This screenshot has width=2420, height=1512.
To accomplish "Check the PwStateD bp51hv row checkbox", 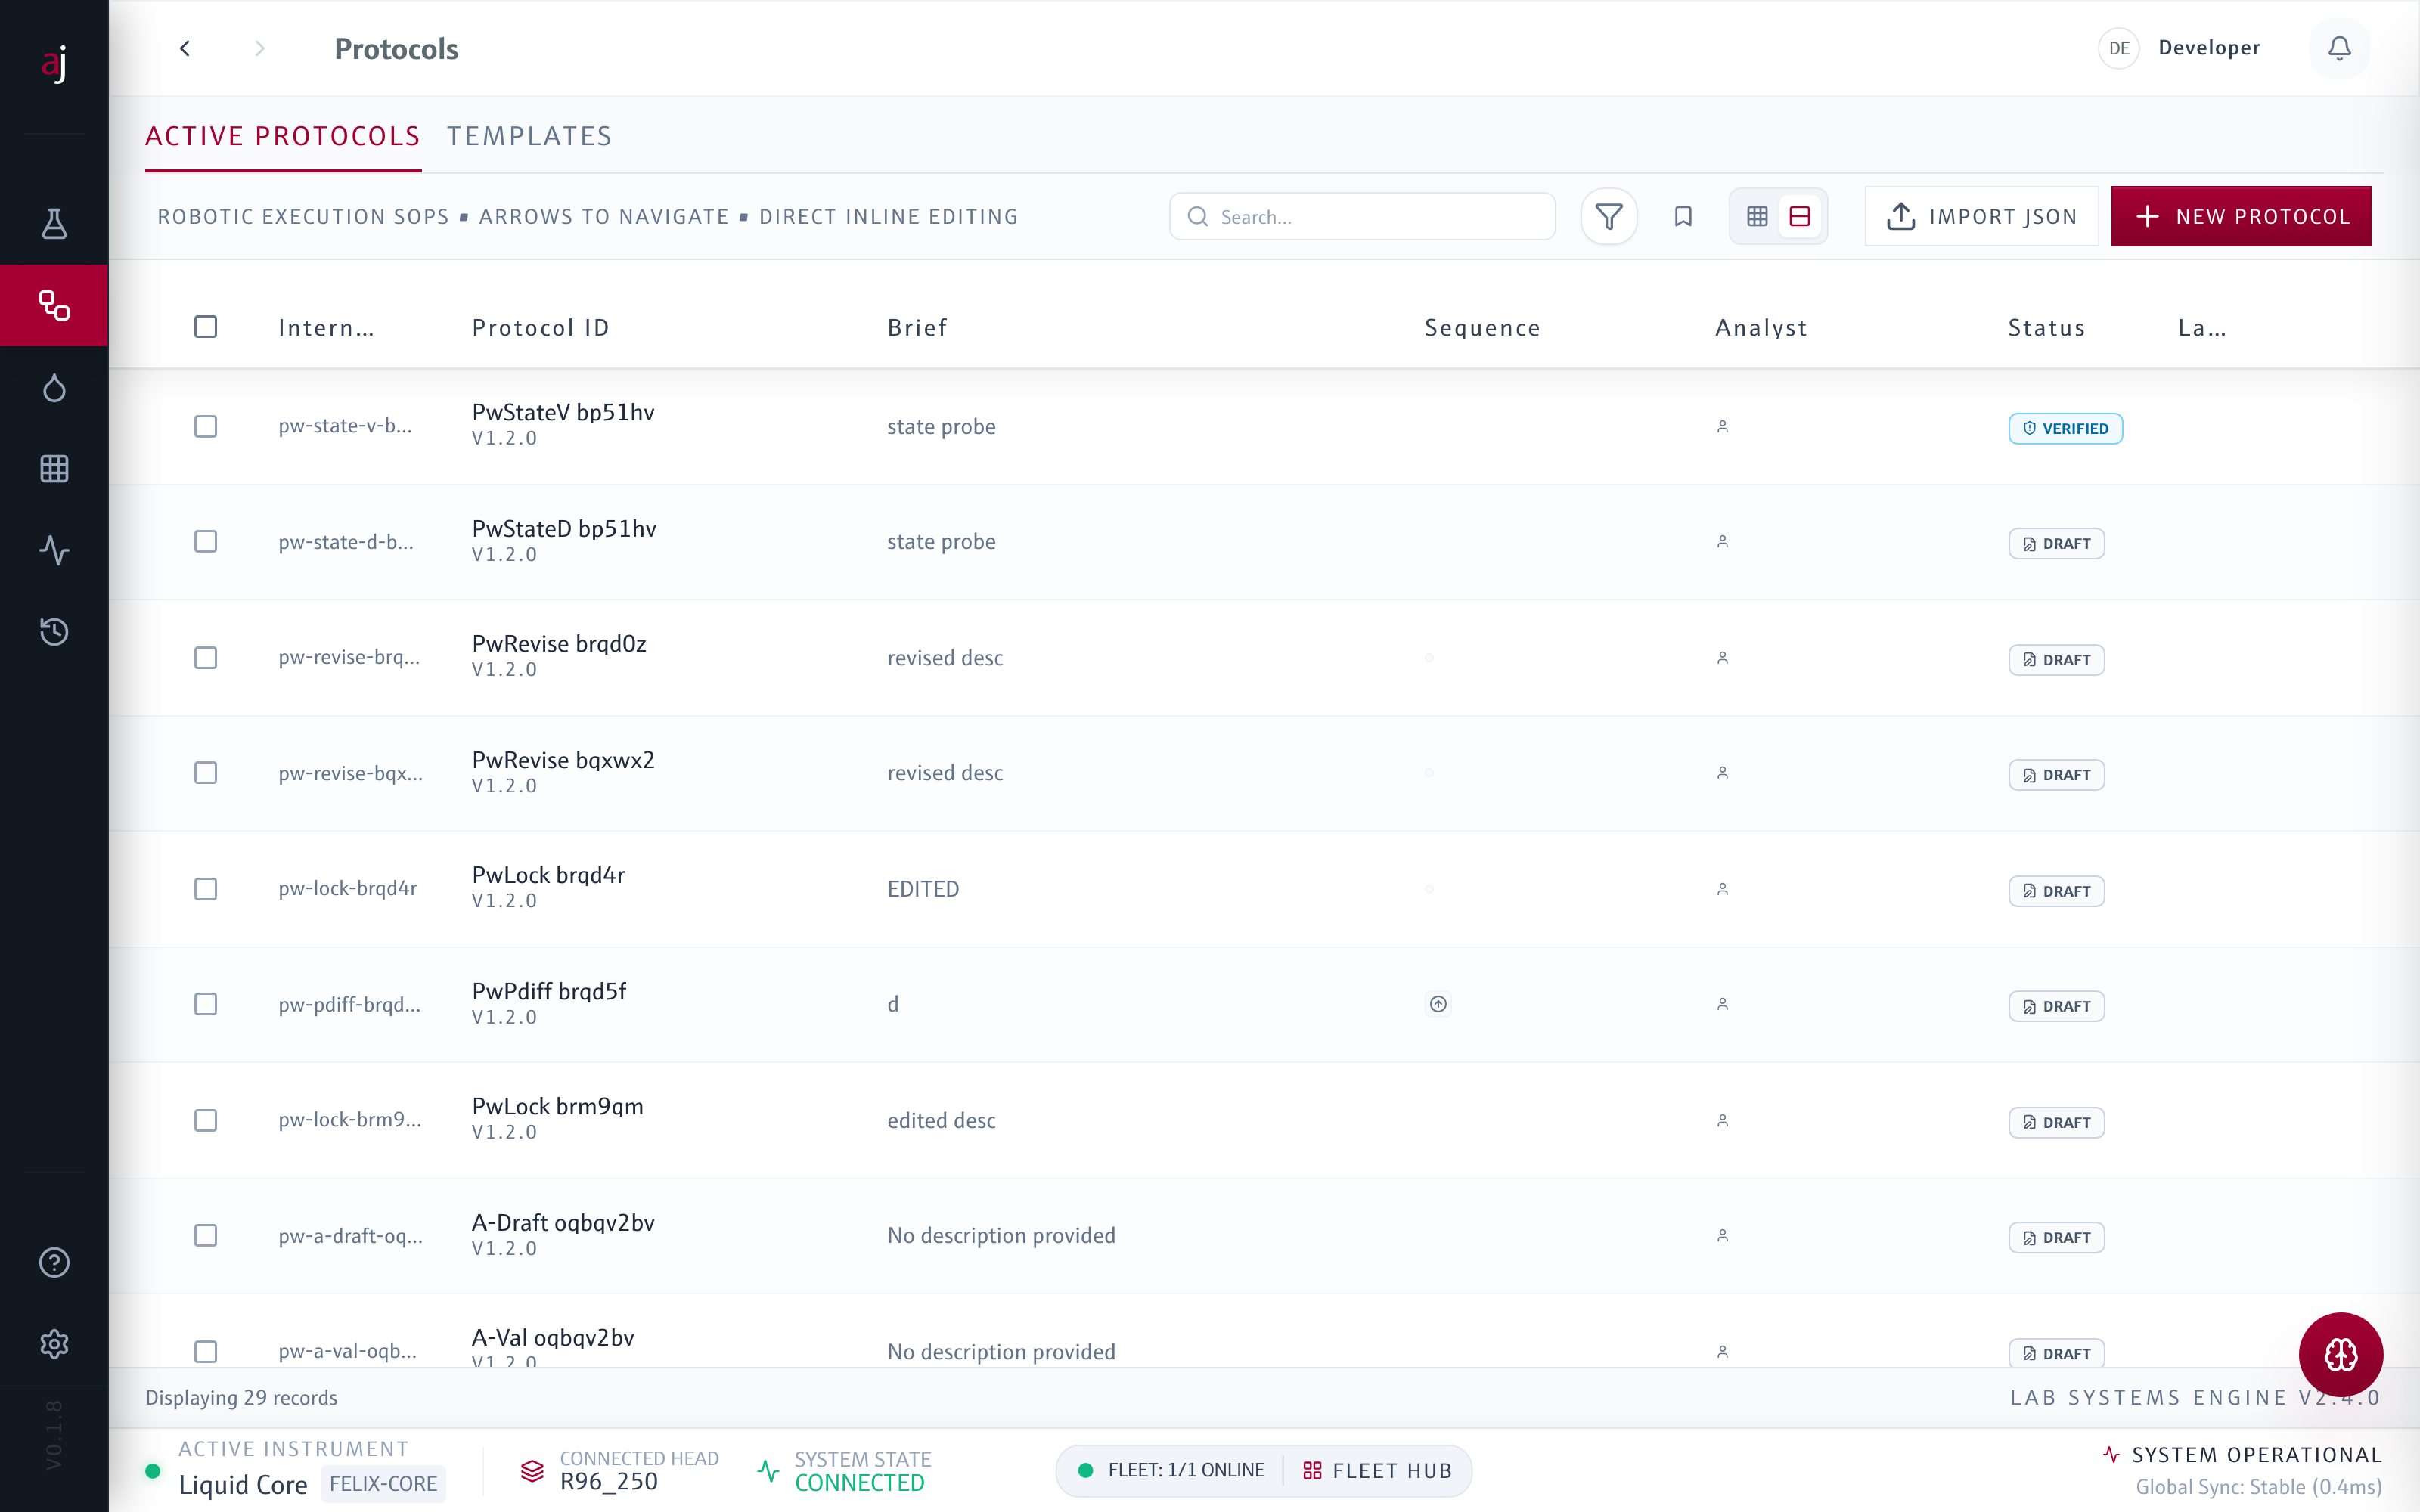I will [205, 542].
